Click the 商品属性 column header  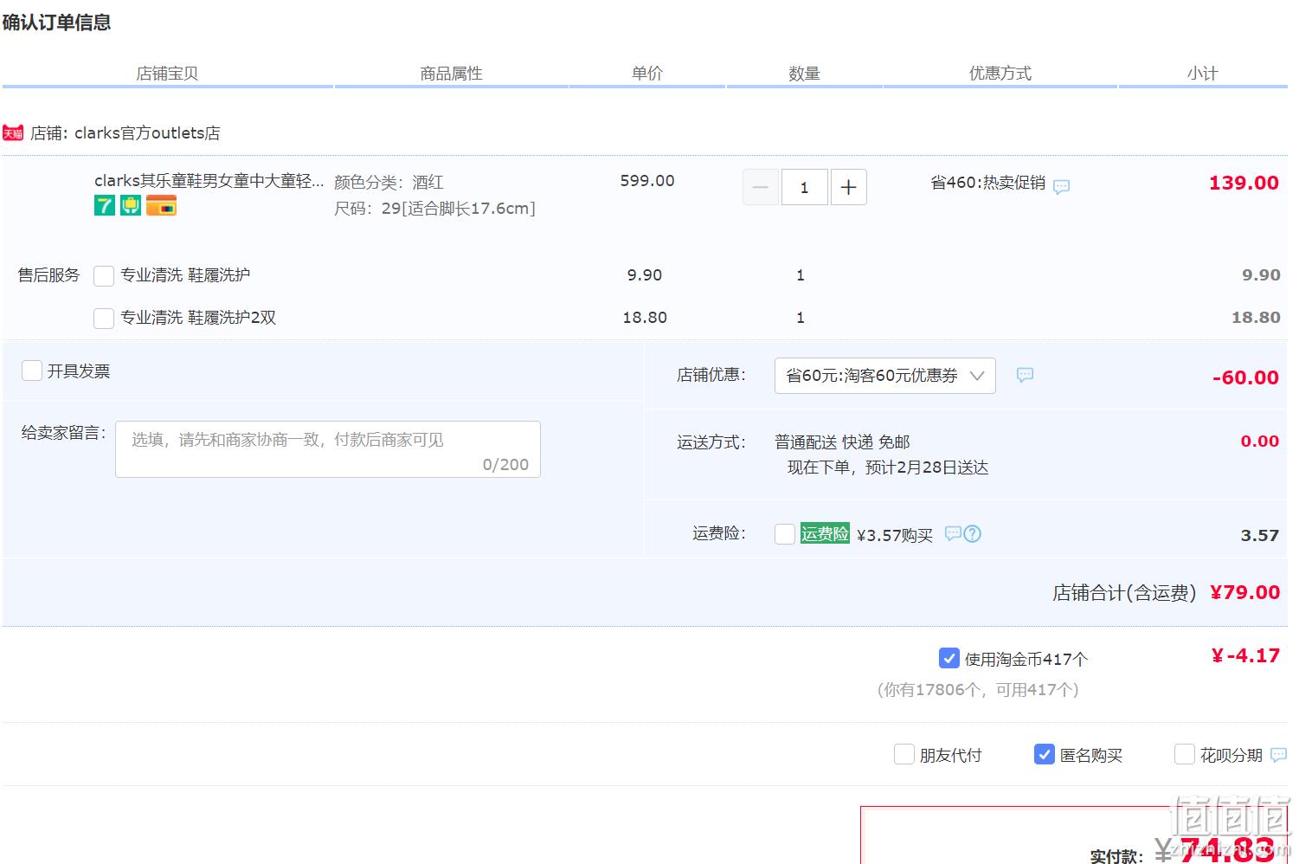click(451, 74)
